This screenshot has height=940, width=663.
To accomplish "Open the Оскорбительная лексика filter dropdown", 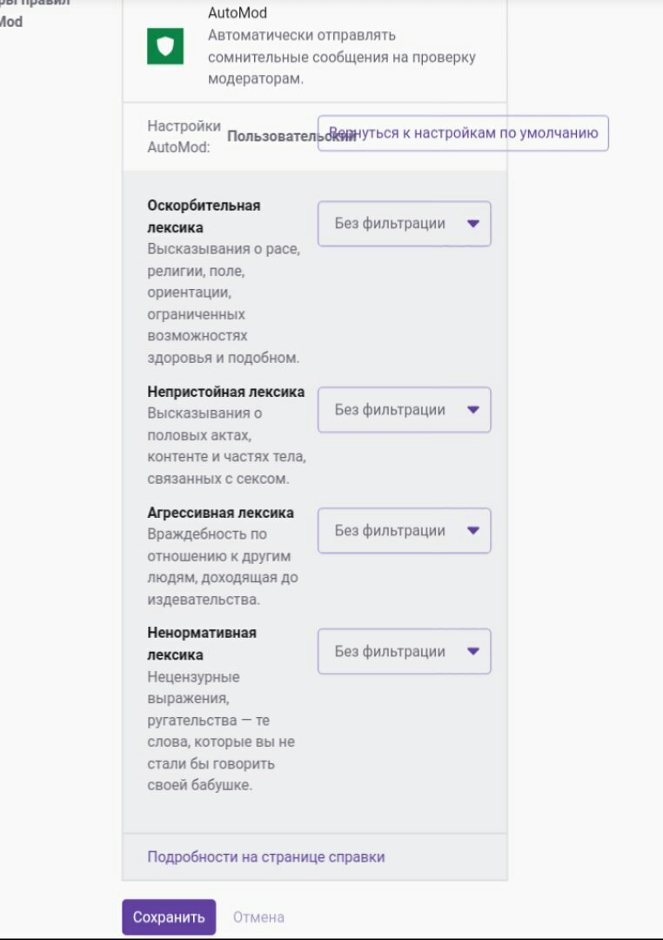I will (x=404, y=224).
